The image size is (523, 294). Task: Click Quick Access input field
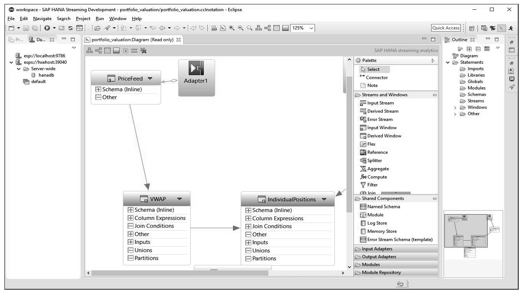[x=446, y=28]
